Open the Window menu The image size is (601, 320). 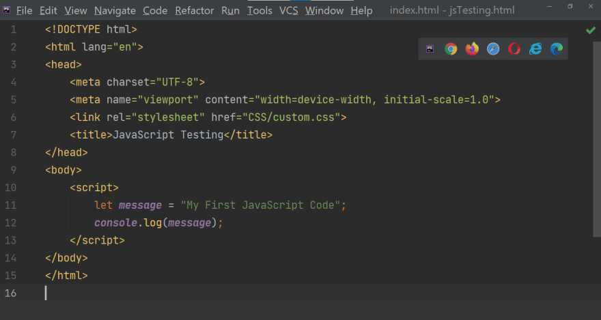(x=324, y=11)
